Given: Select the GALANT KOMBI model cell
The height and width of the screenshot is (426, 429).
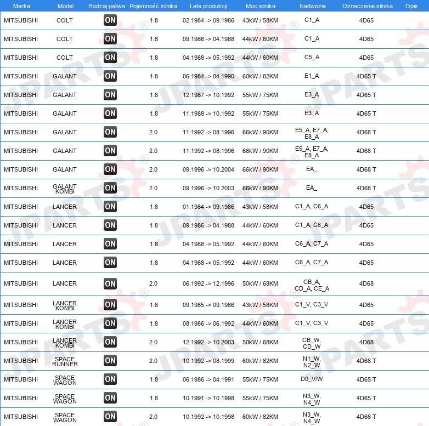Looking at the screenshot, I should click(x=65, y=189).
